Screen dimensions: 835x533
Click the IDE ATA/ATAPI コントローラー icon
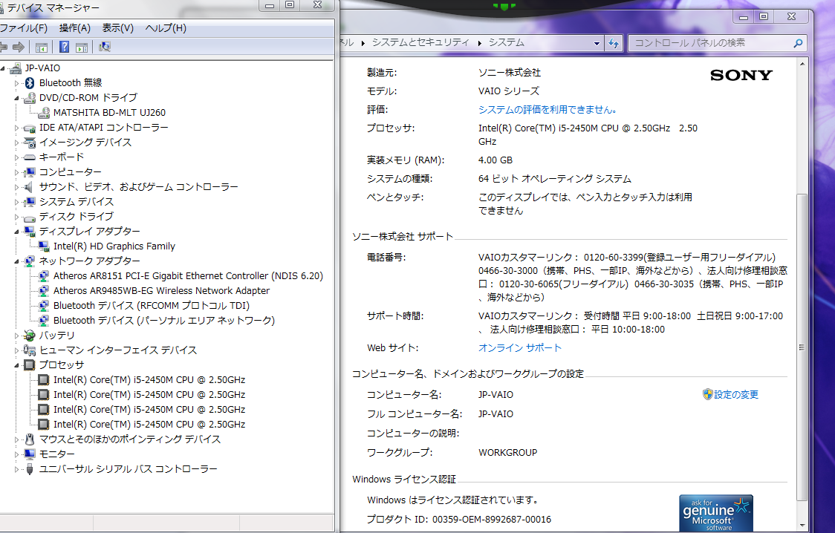pyautogui.click(x=30, y=128)
